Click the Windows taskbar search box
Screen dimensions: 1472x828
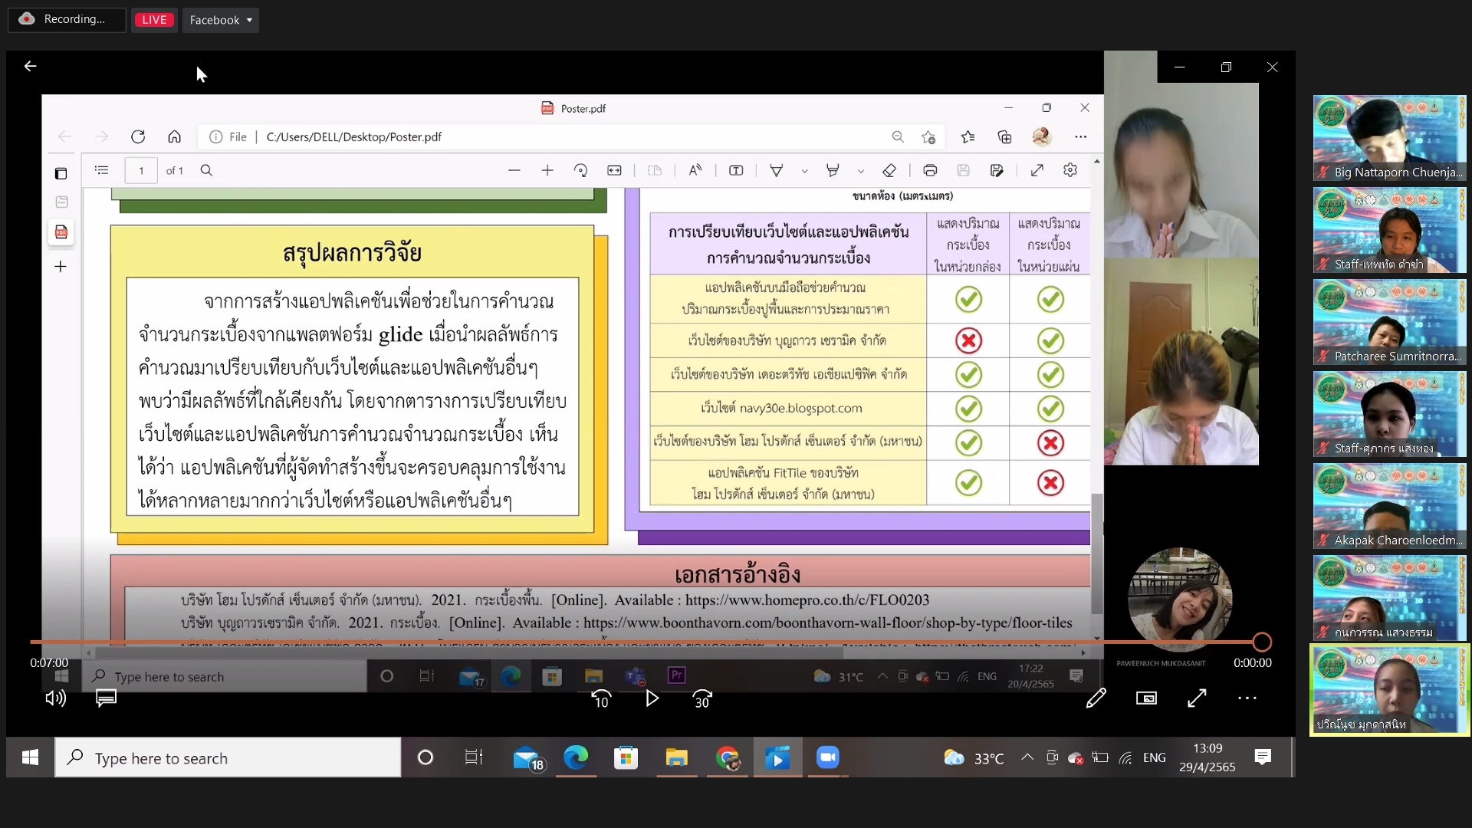click(x=228, y=757)
